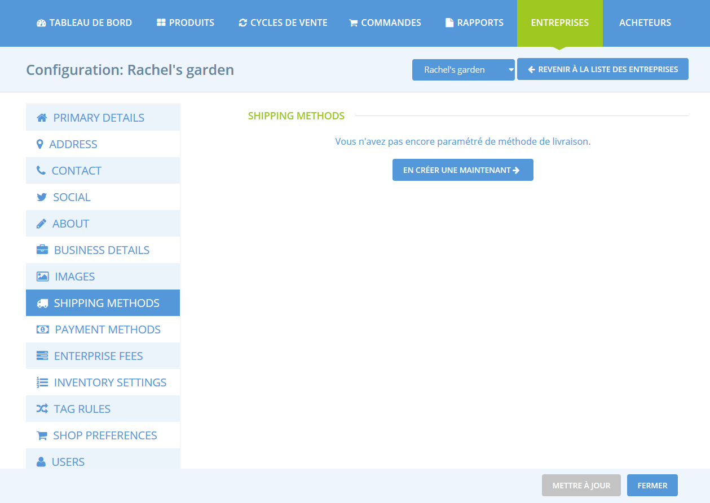The width and height of the screenshot is (710, 503).
Task: Click the refresh icon next to Cycles de vente
Action: pos(243,23)
